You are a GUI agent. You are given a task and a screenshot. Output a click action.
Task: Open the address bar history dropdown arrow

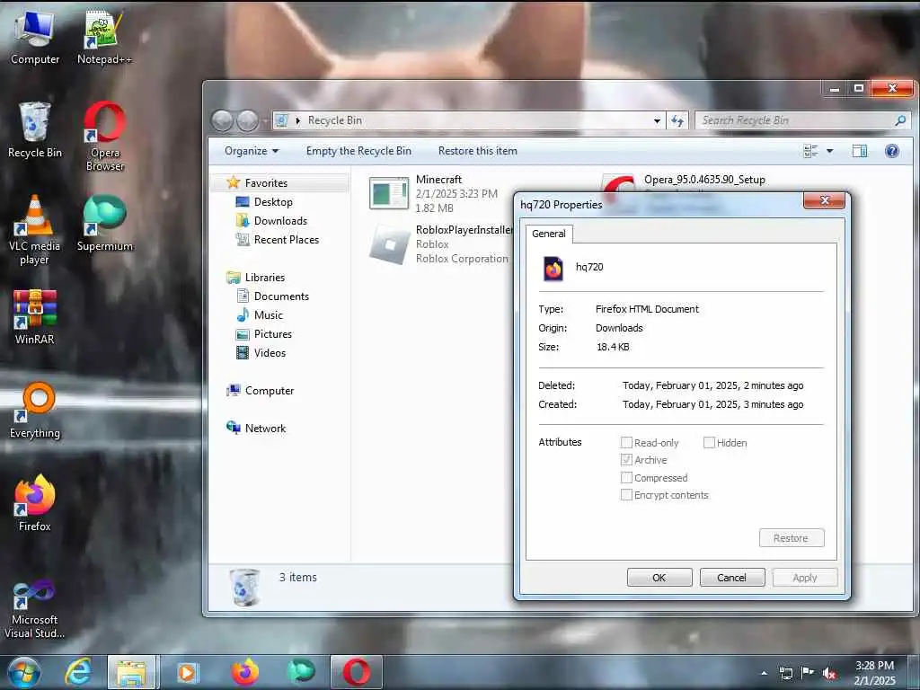657,121
